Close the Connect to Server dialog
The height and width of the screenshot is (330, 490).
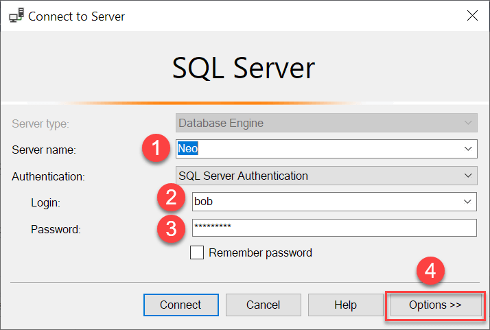pos(471,15)
